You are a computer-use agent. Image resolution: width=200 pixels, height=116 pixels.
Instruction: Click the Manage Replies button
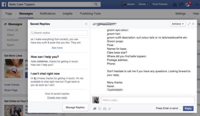coord(75,107)
